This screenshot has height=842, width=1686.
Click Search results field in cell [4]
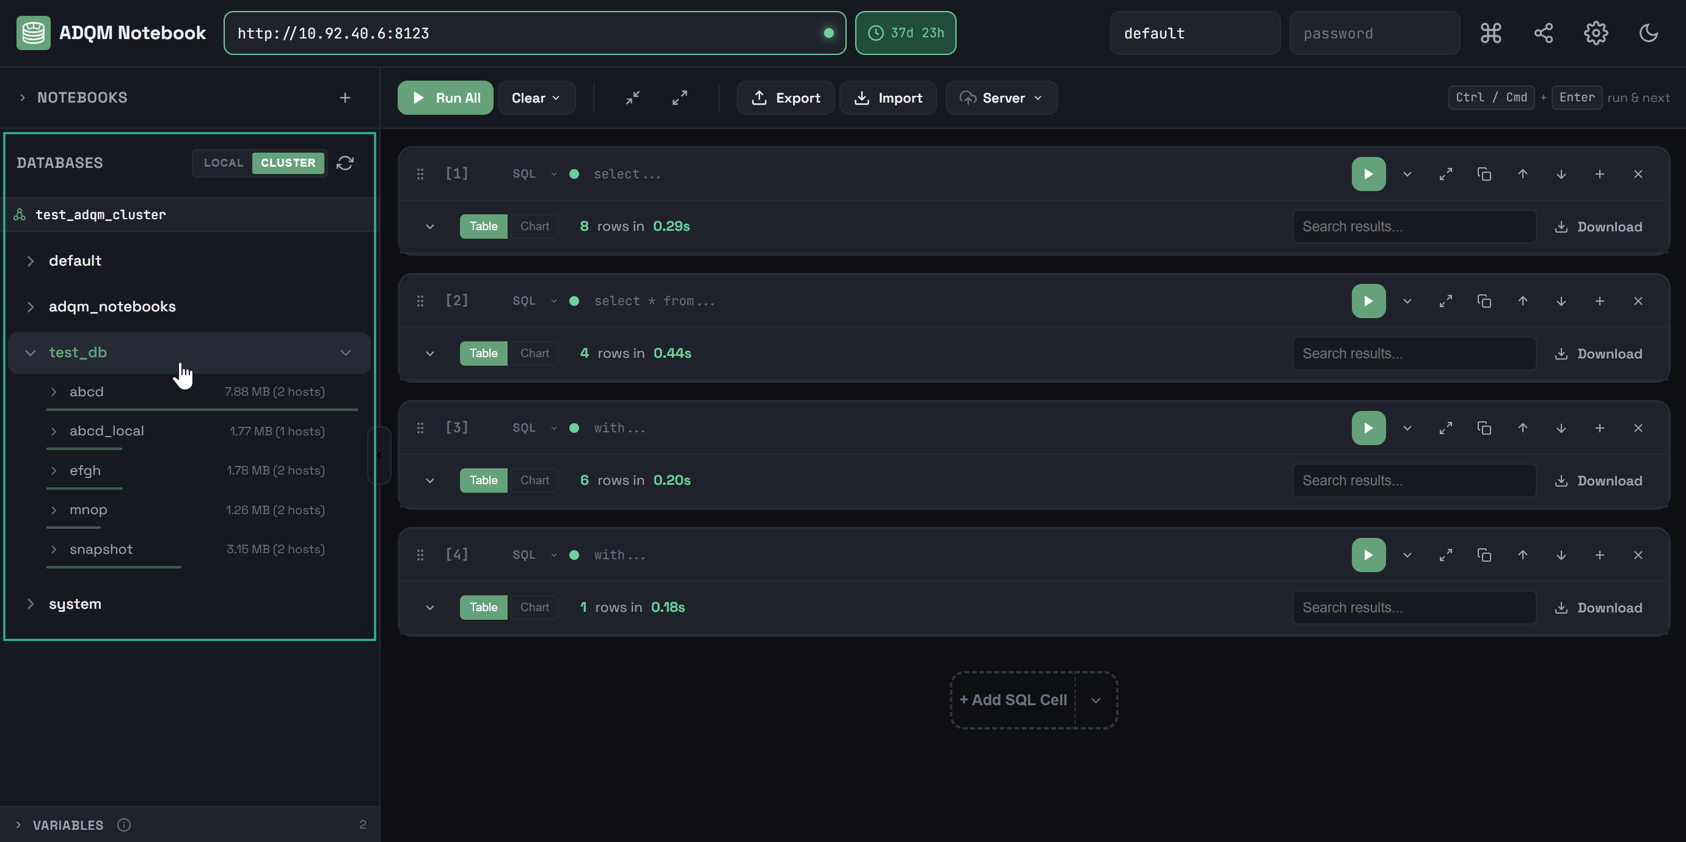(x=1413, y=607)
